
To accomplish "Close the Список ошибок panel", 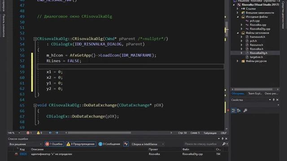I will click(x=226, y=139).
